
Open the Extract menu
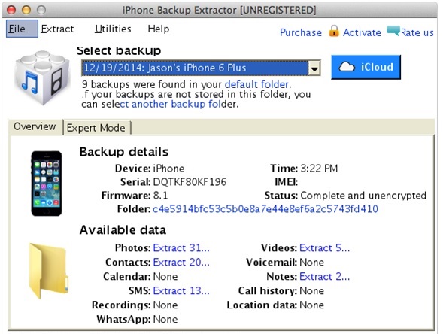(x=57, y=29)
